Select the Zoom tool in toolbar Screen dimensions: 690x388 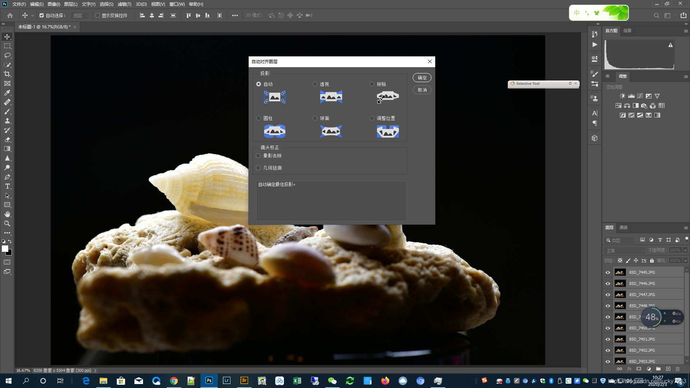[7, 223]
